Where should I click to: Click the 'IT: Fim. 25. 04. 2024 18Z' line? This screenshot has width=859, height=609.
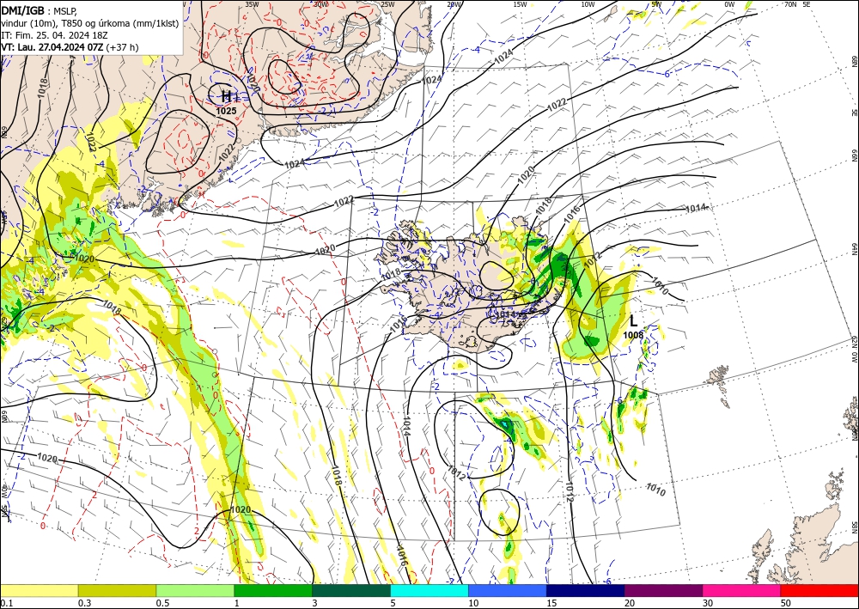coord(53,35)
